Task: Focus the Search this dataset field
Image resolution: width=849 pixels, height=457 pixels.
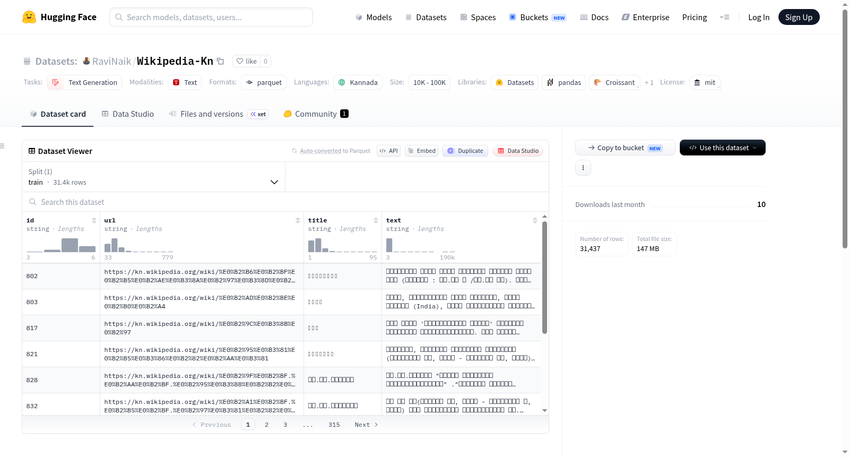Action: pyautogui.click(x=285, y=202)
